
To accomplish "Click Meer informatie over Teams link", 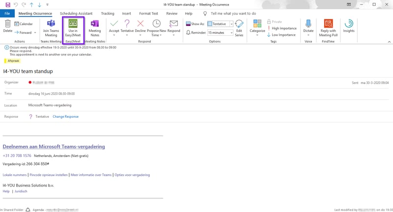I will click(91, 175).
